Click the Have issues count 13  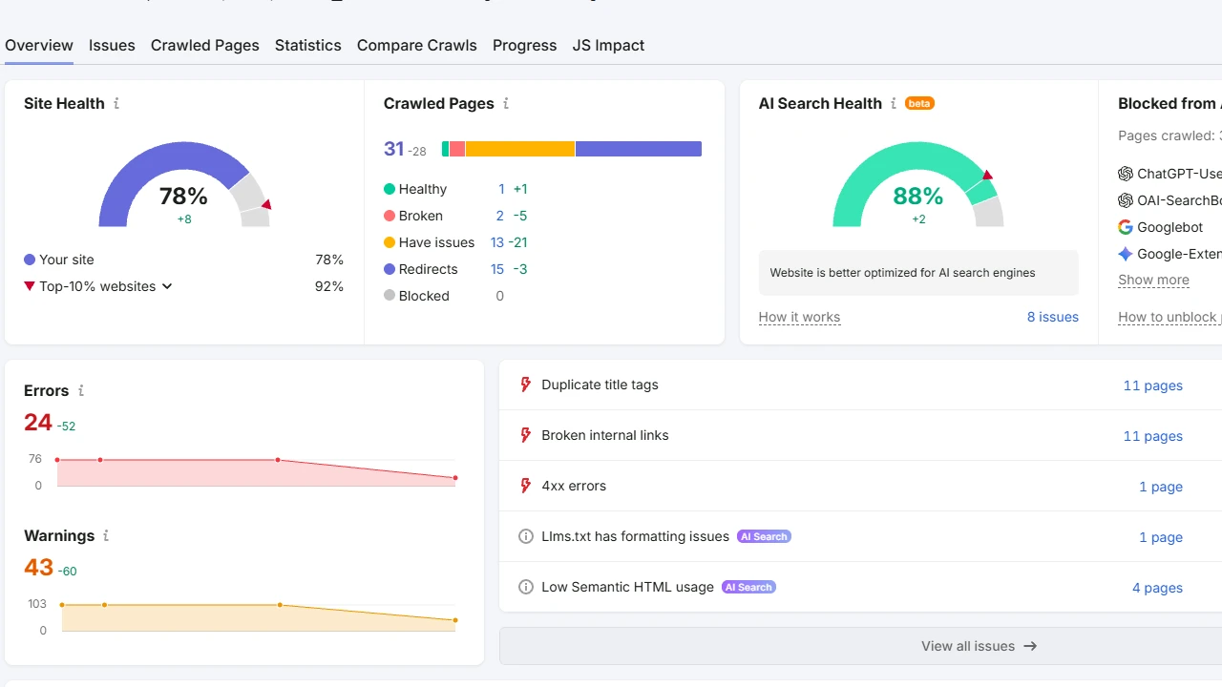point(497,242)
